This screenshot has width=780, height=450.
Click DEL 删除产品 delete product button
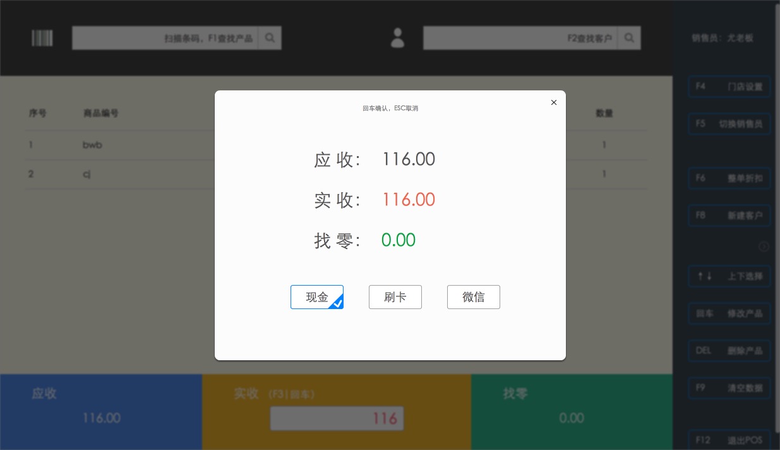click(729, 351)
